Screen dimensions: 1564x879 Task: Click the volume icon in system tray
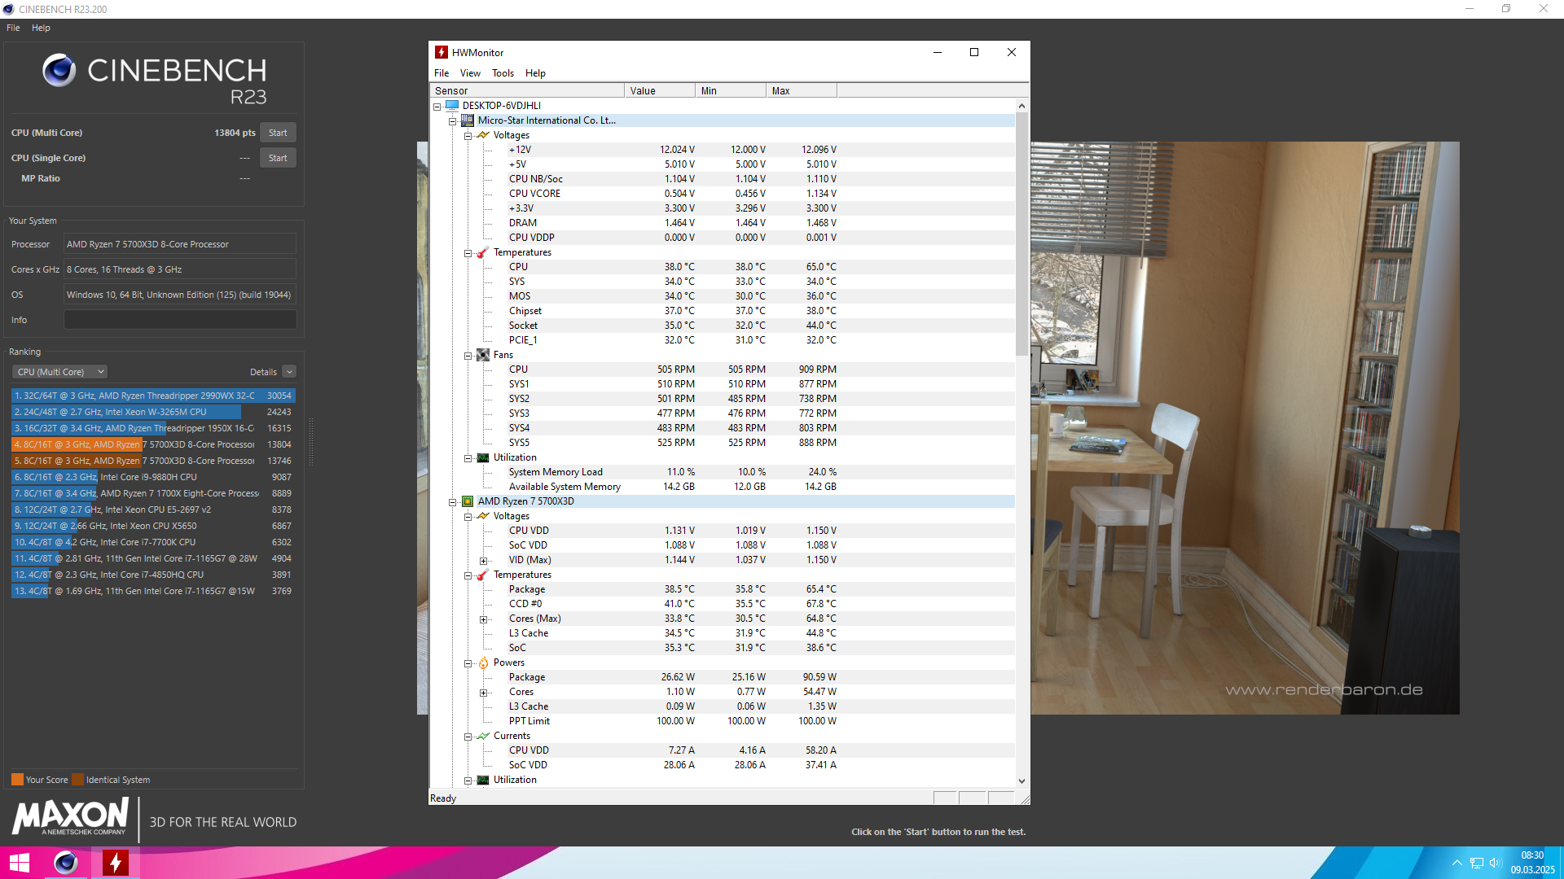pyautogui.click(x=1495, y=863)
